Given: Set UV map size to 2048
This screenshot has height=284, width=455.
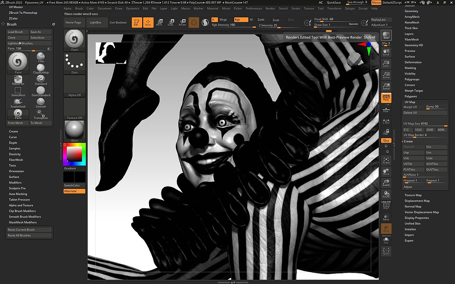Looking at the screenshot, I should (x=430, y=130).
